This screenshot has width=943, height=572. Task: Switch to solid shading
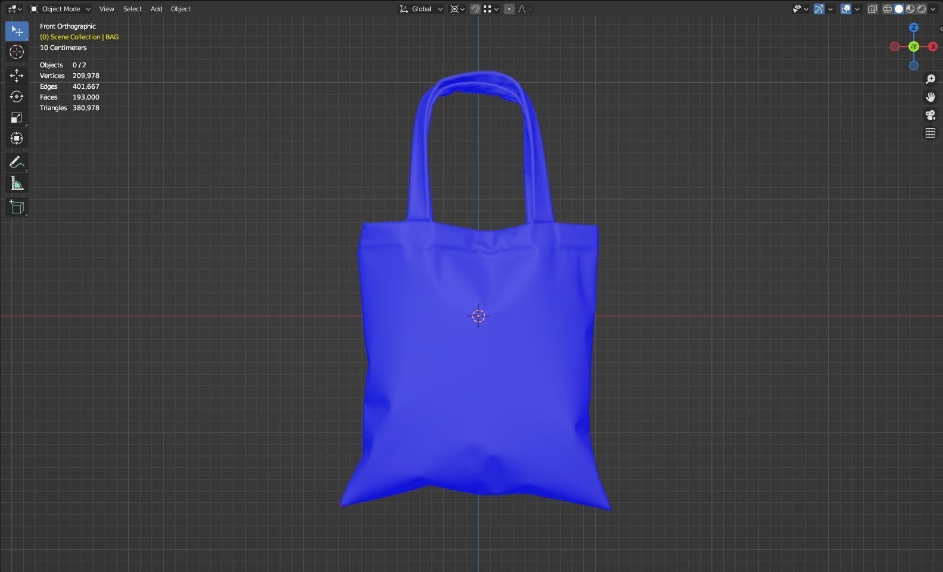coord(899,9)
